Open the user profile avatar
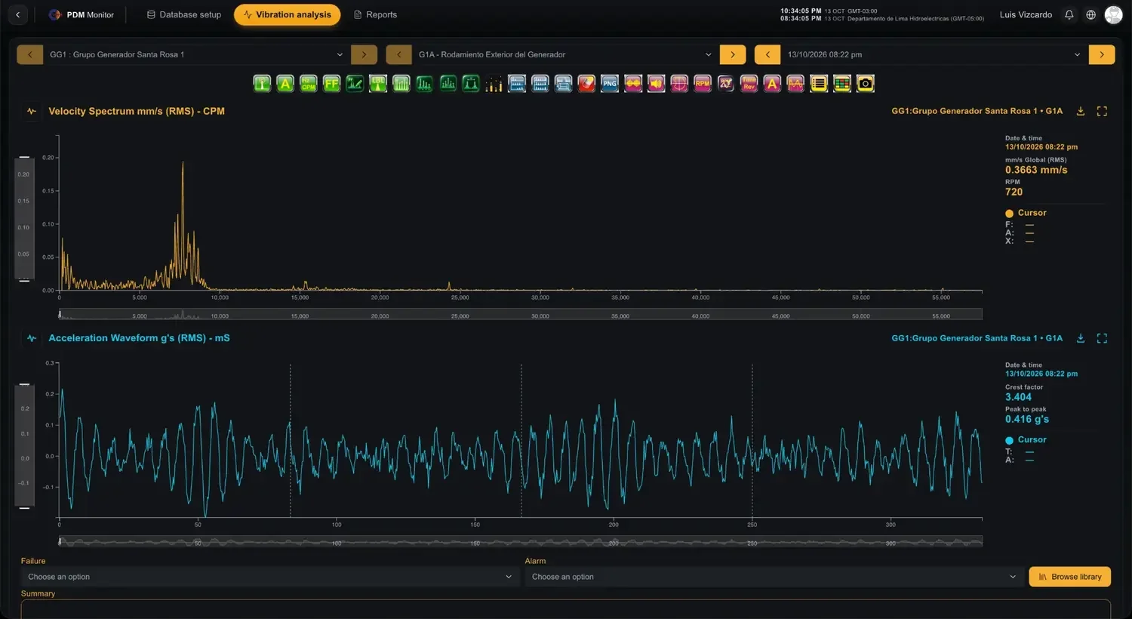This screenshot has height=619, width=1132. coord(1114,14)
